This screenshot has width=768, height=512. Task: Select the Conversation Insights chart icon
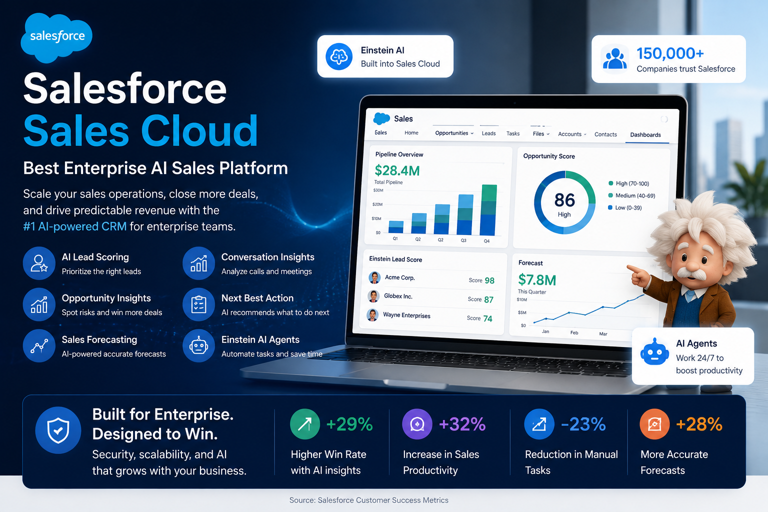tap(198, 263)
